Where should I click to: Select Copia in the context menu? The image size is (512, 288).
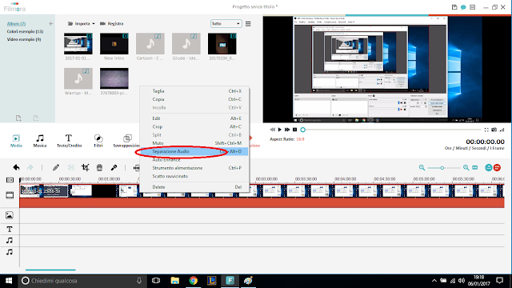tap(194, 99)
